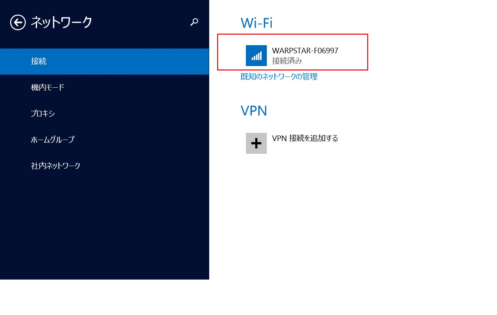Screen dimensions: 497x315
Task: Click the back arrow beside ネットワーク
Action: tap(18, 22)
